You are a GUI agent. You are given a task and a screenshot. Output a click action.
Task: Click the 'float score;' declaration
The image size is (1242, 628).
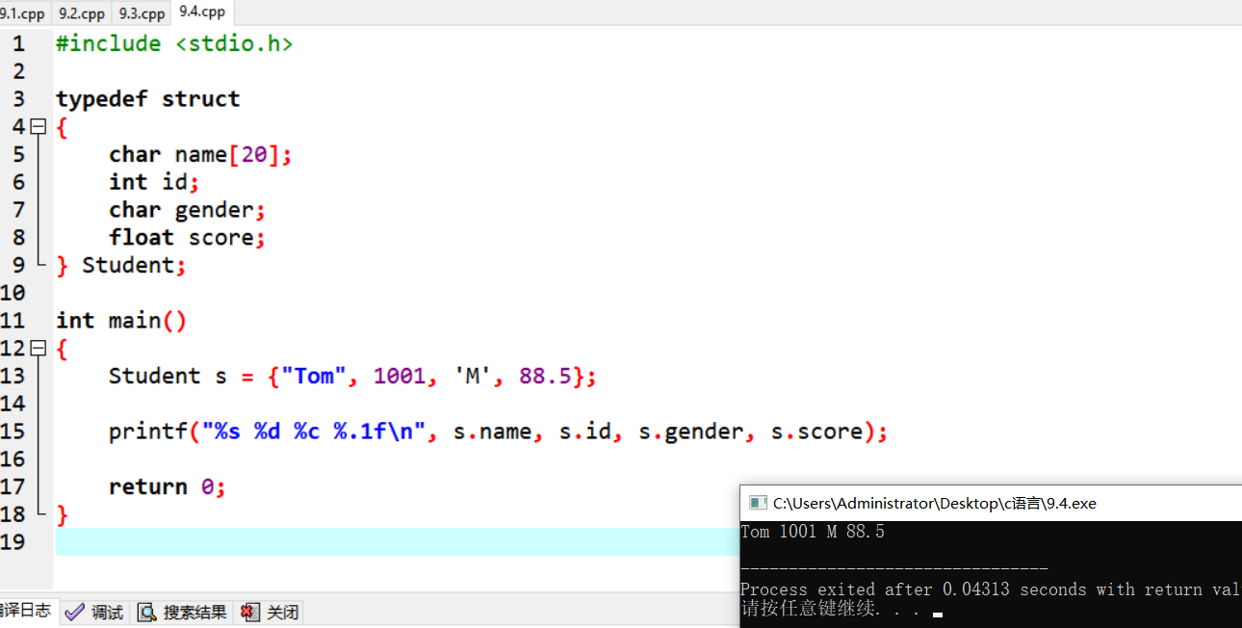(x=187, y=237)
